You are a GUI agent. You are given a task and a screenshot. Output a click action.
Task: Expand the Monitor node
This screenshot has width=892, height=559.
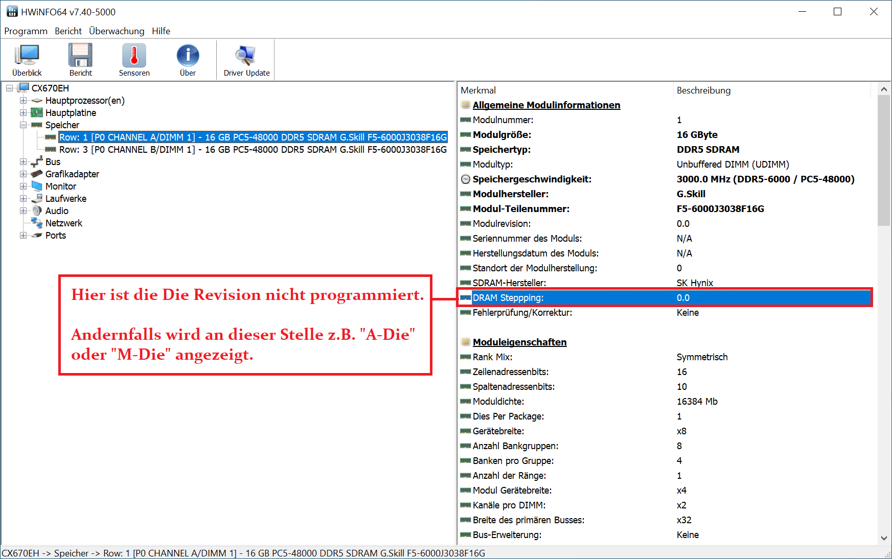(x=23, y=187)
